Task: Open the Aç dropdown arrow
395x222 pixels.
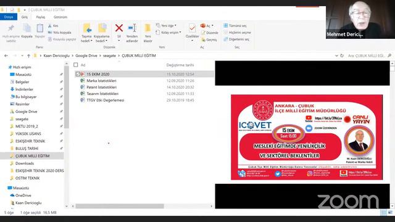Action: 212,26
